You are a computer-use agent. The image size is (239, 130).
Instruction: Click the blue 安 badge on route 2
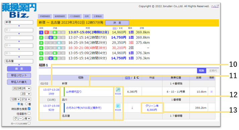point(51,37)
